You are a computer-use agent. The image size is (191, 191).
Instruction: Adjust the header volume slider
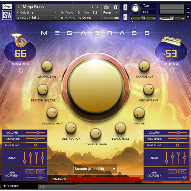172,19
